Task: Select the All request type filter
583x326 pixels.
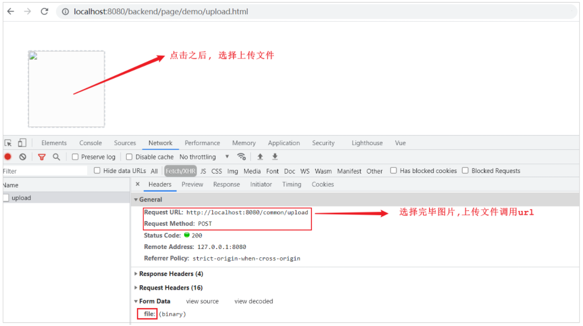Action: [154, 171]
